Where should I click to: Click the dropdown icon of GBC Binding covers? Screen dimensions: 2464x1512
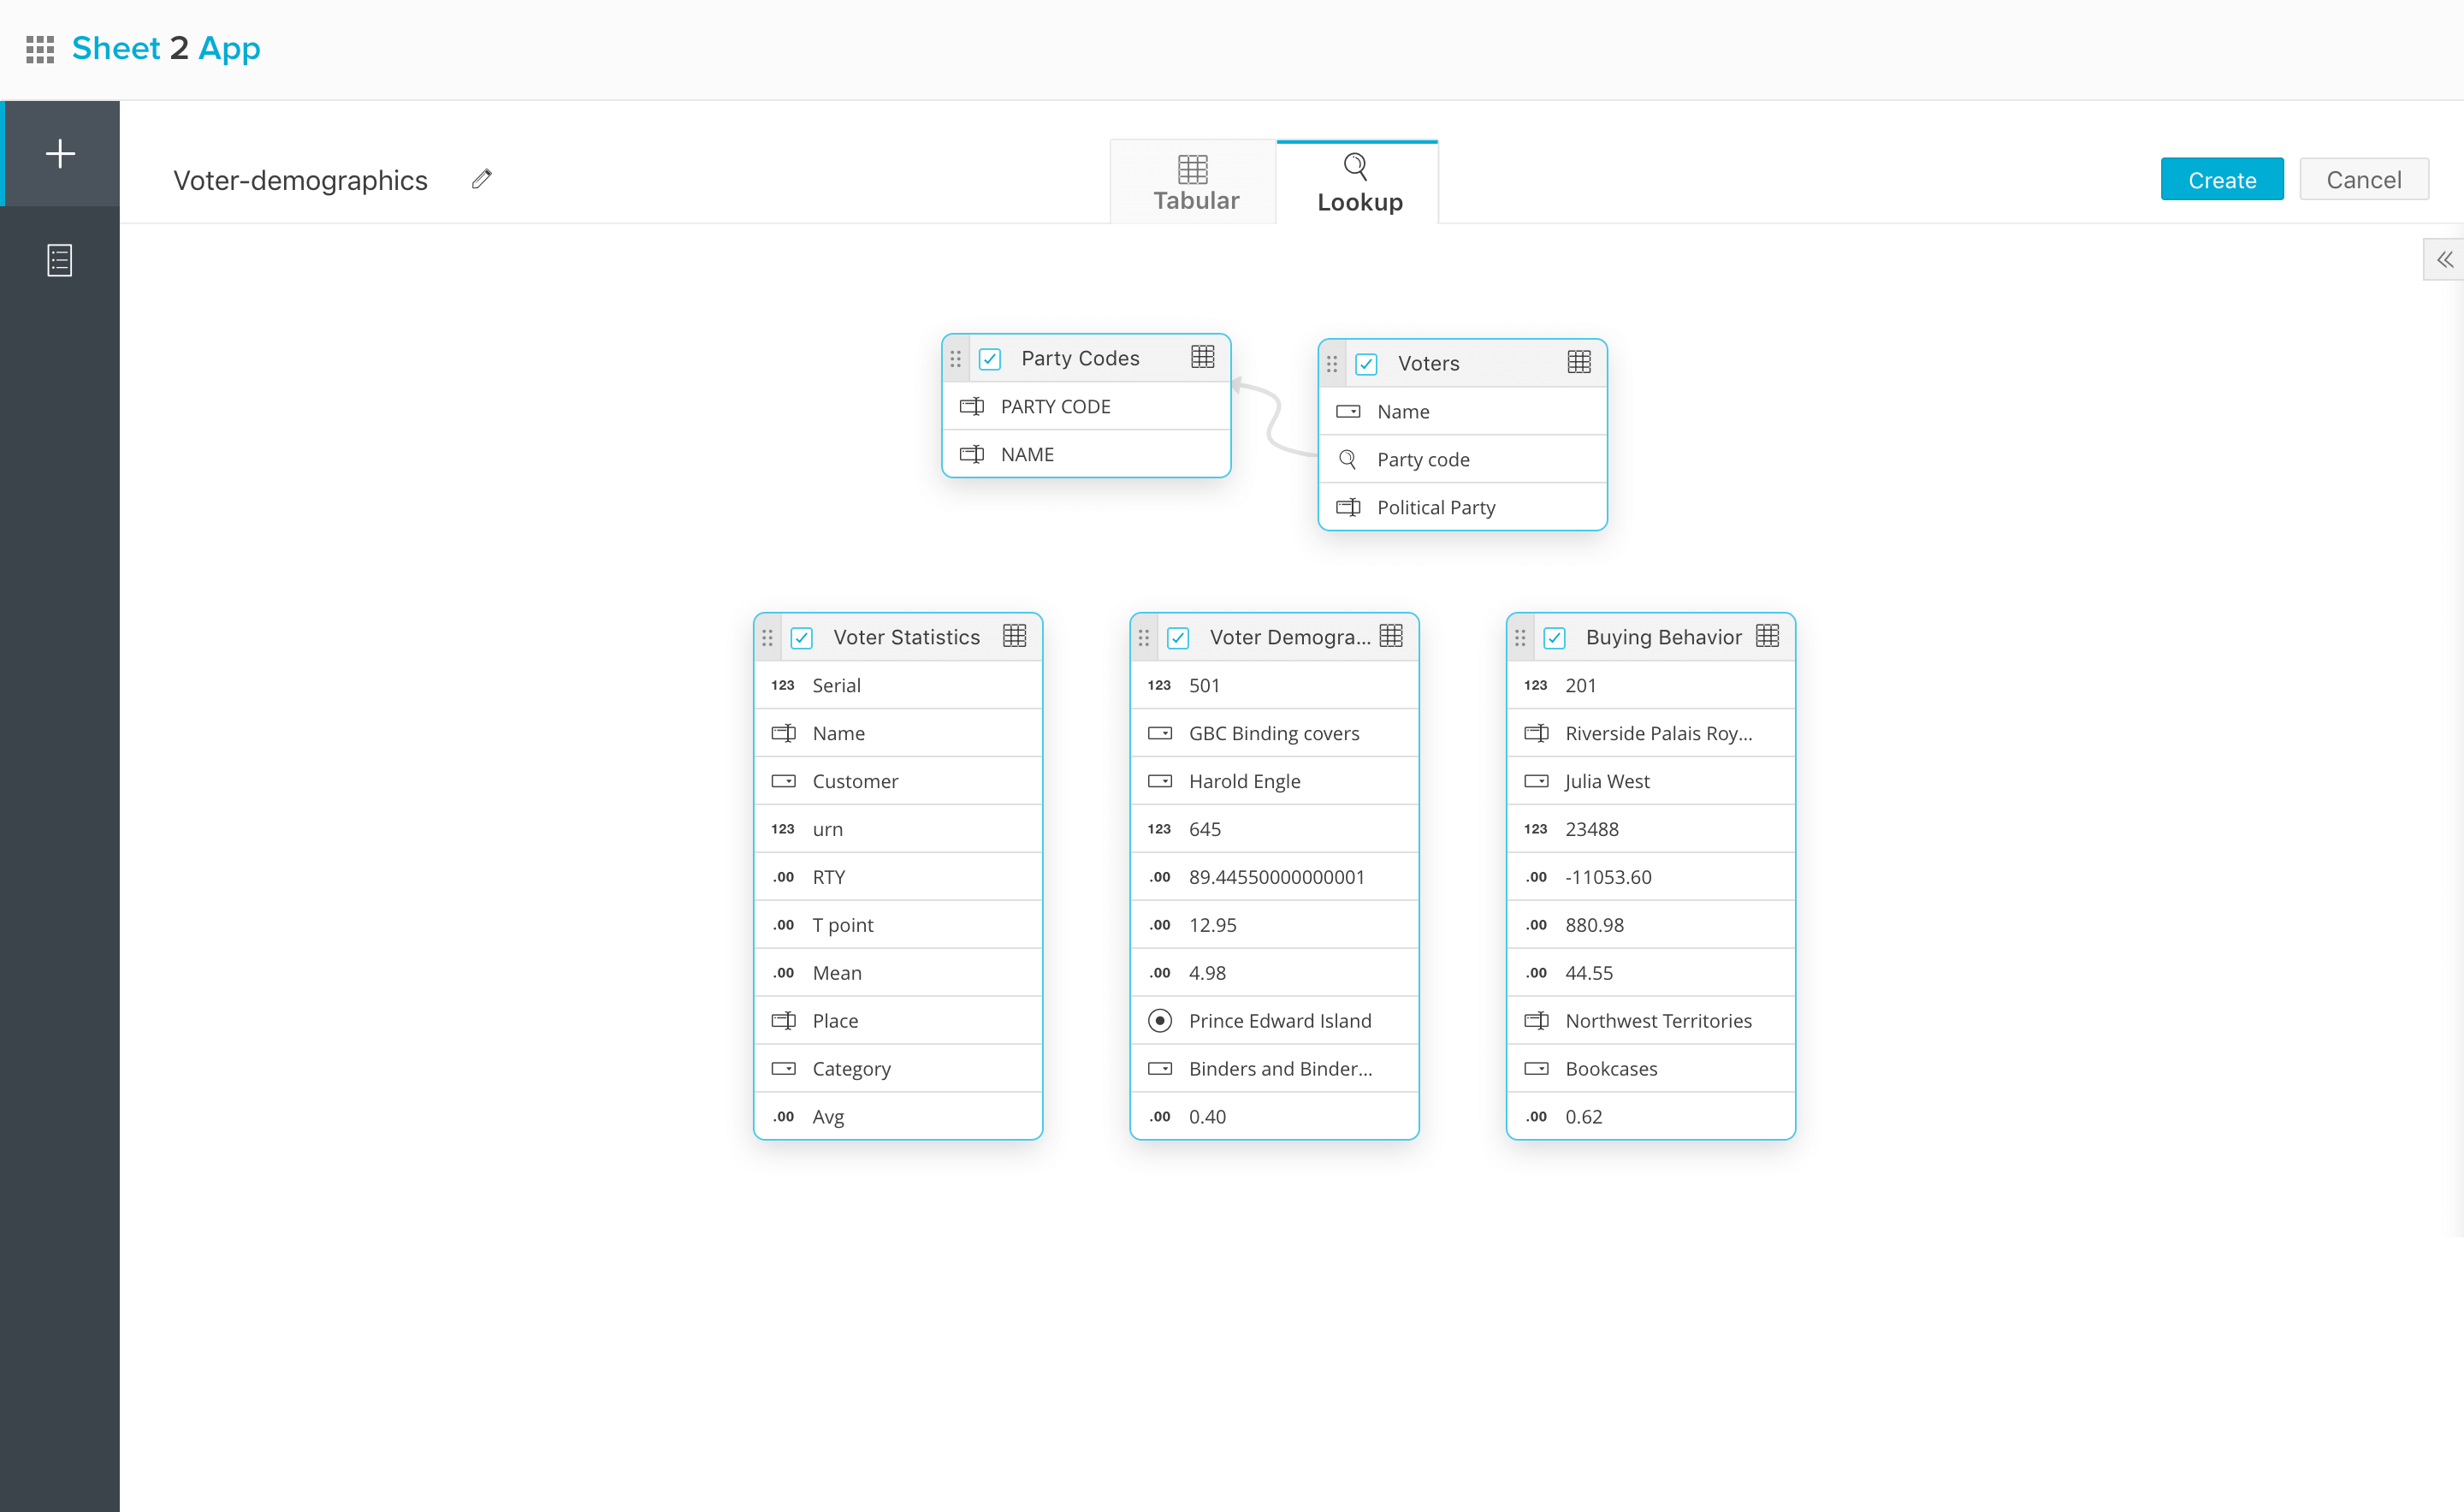coord(1160,733)
